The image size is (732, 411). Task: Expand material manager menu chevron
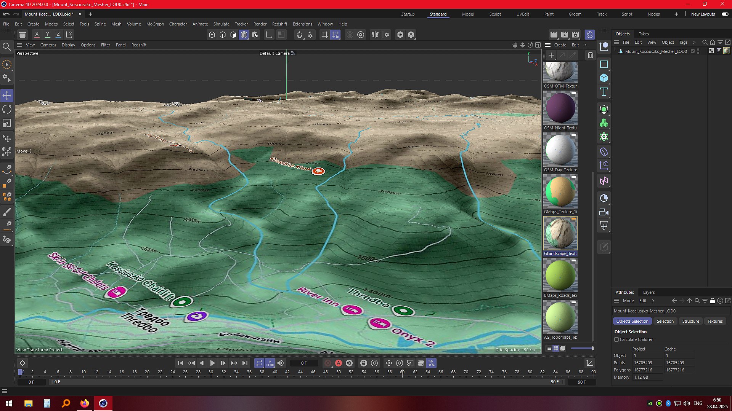[586, 45]
